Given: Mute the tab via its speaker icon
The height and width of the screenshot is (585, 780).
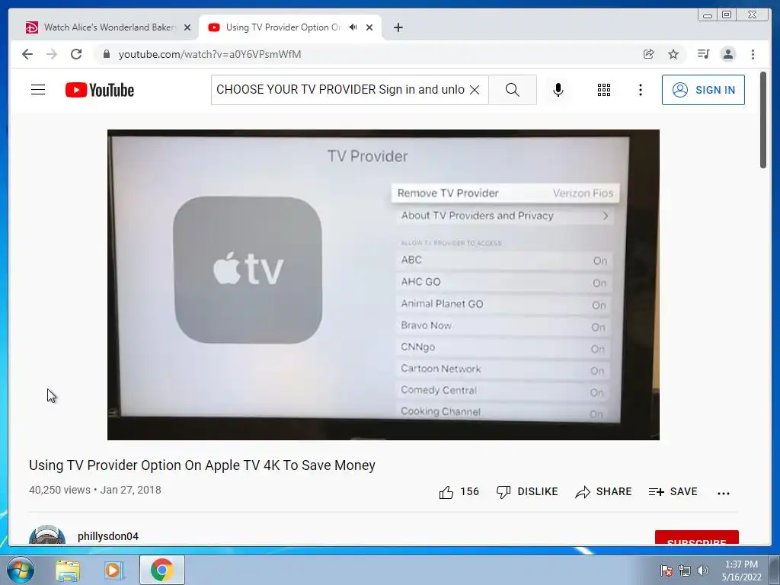Looking at the screenshot, I should (353, 27).
